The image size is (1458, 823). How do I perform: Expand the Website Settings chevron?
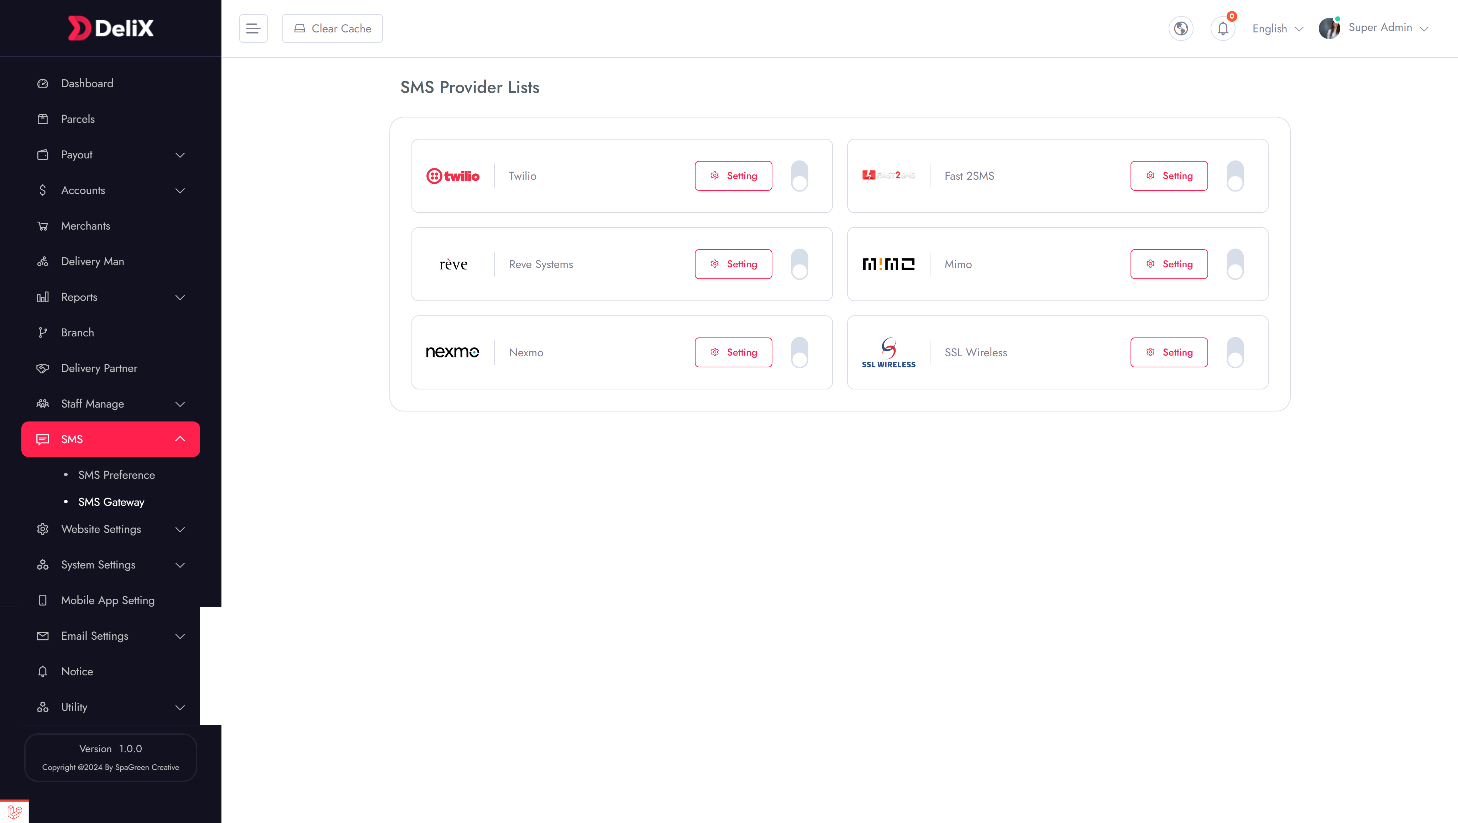point(180,529)
